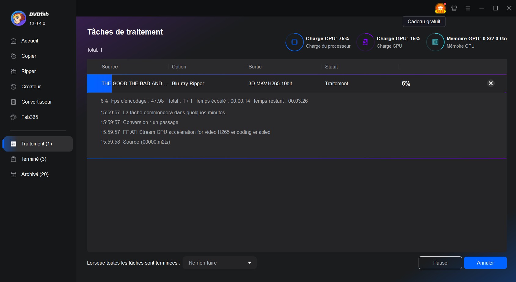Image resolution: width=516 pixels, height=282 pixels.
Task: Click the Traitement task list icon
Action: pos(13,144)
